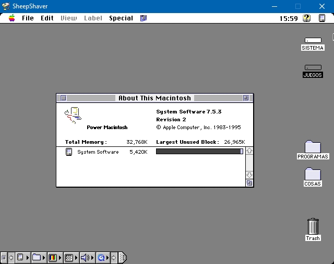Image resolution: width=334 pixels, height=264 pixels.
Task: Click the Power Macintosh label
Action: click(107, 128)
